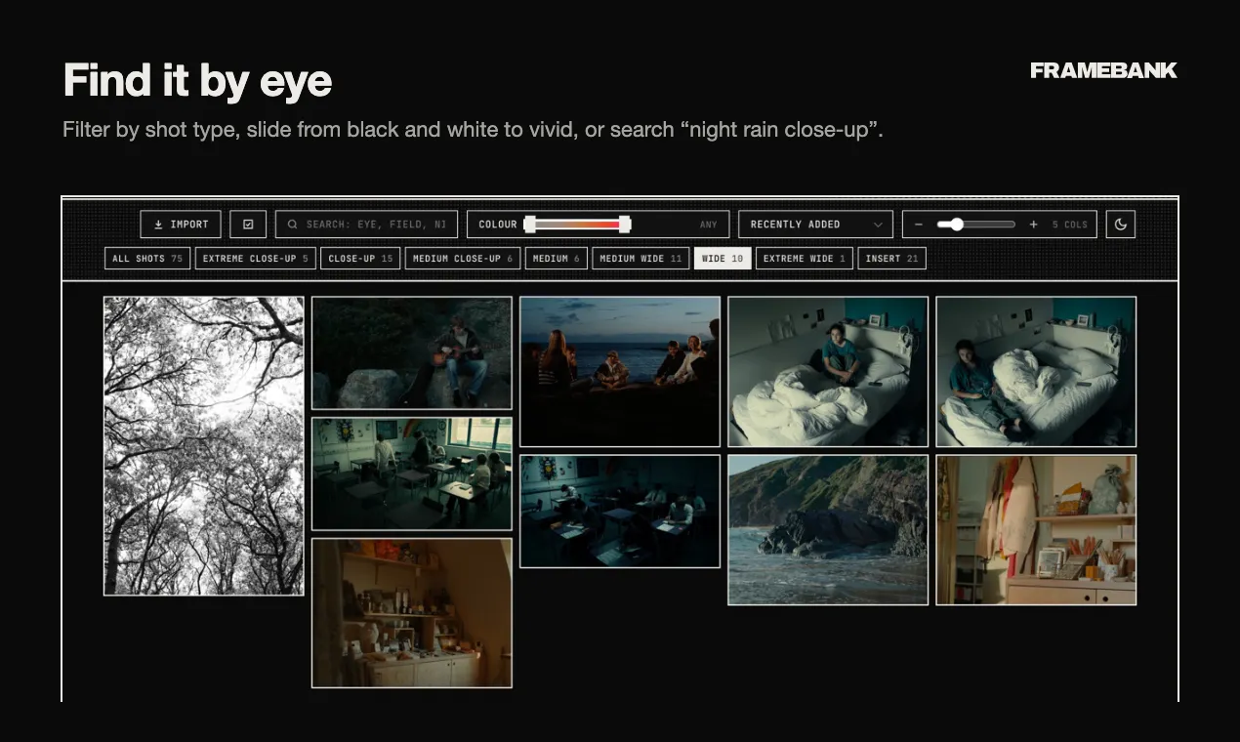
Task: Click the download arrow icon on Import
Action: click(x=158, y=225)
